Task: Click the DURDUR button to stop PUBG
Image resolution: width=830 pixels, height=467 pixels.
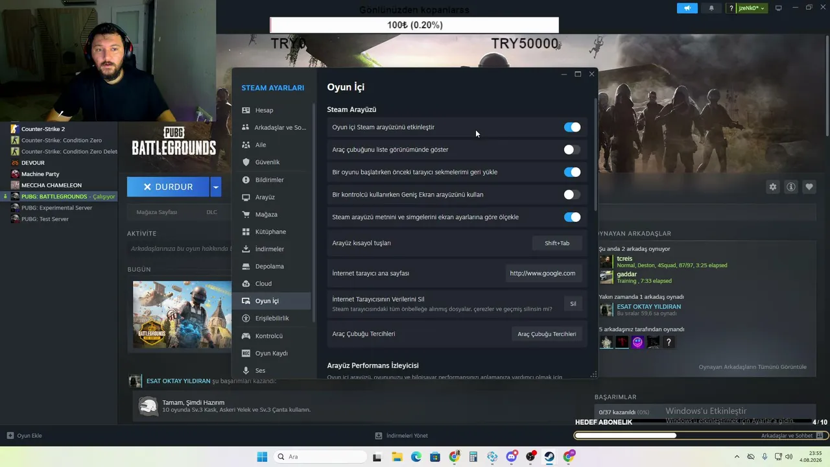Action: coord(168,187)
